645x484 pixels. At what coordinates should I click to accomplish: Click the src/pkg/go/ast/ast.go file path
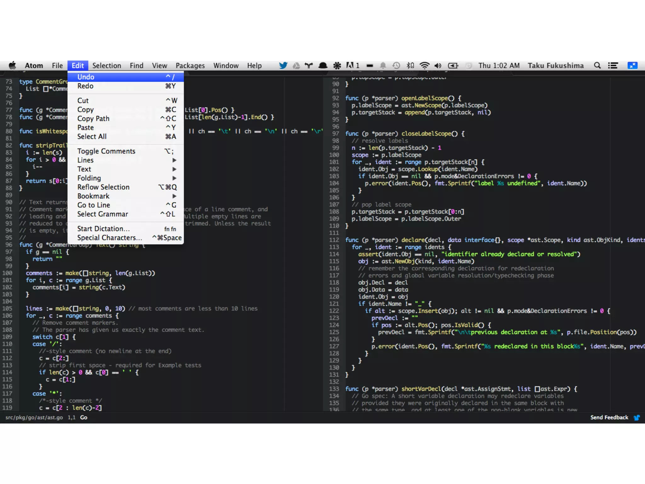click(x=34, y=418)
